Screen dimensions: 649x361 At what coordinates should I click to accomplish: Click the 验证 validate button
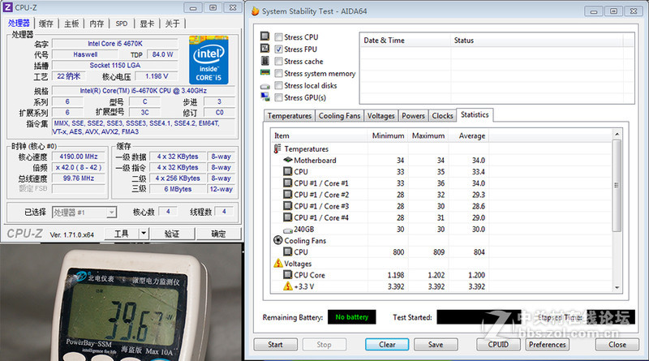pyautogui.click(x=172, y=234)
